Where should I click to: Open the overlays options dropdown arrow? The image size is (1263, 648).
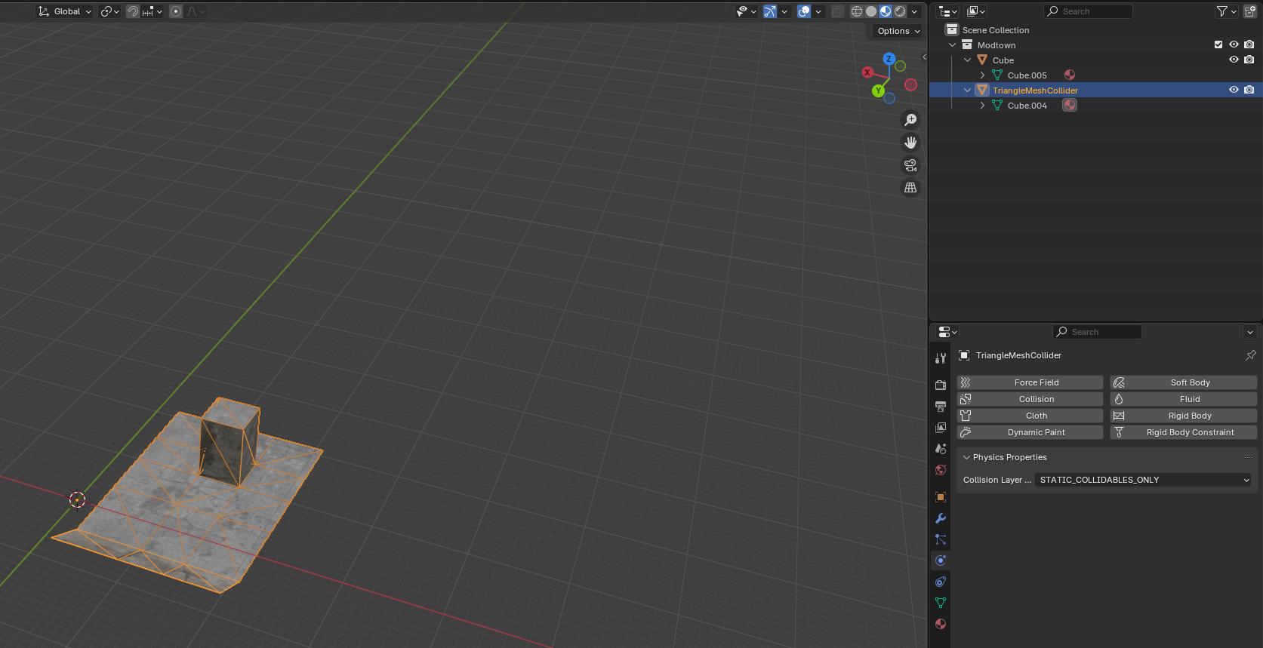point(818,11)
